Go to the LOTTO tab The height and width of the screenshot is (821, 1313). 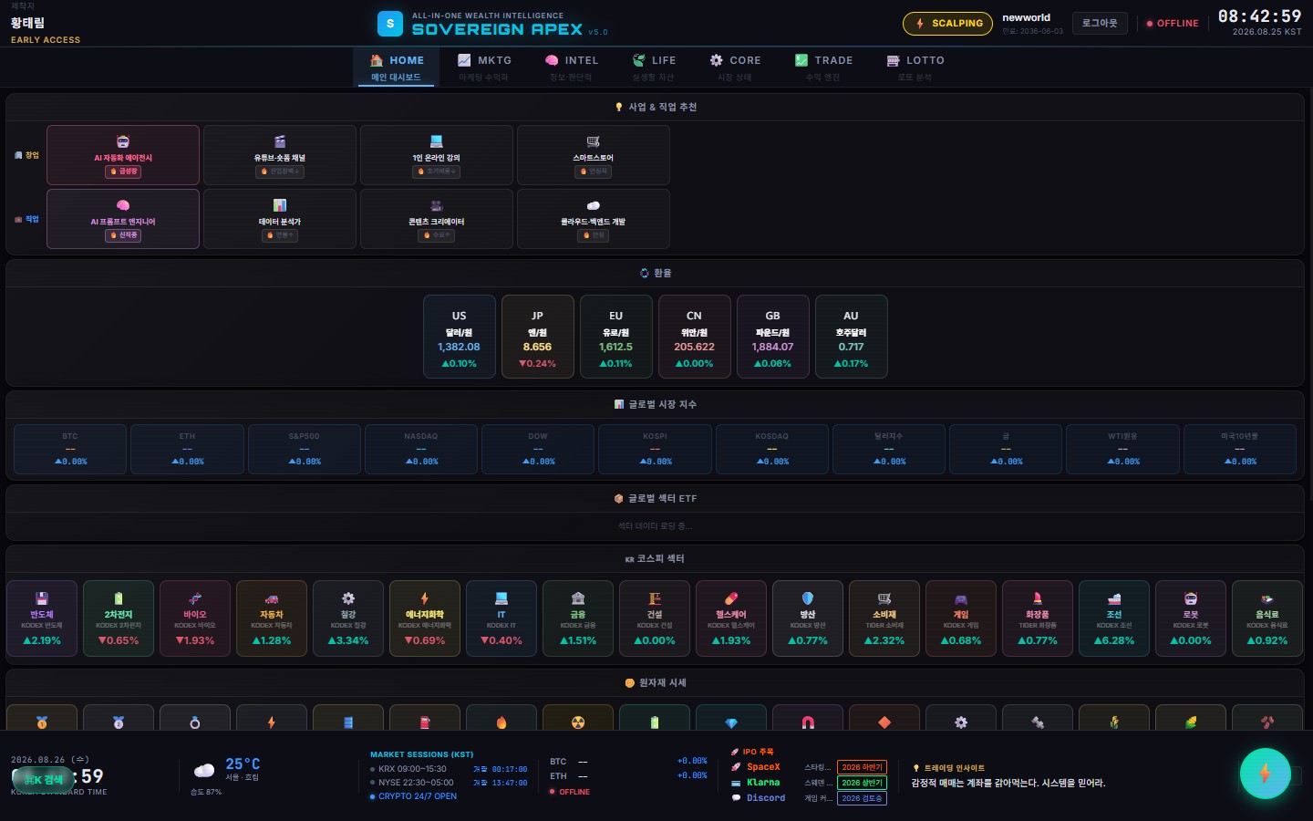(x=915, y=68)
